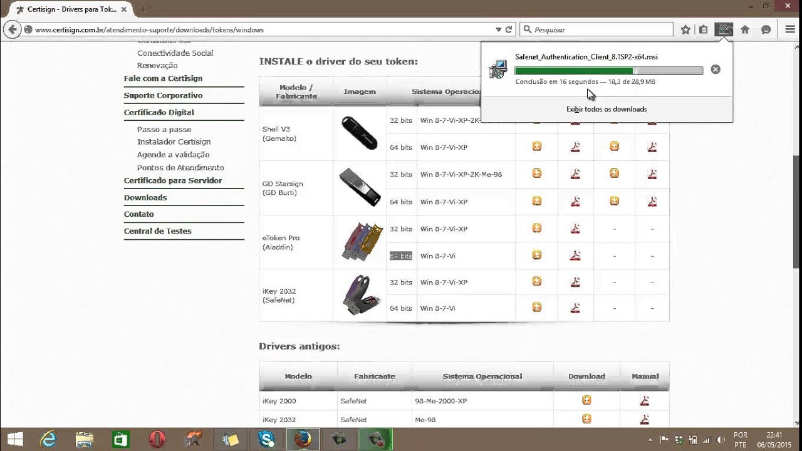Open the Firefox hamburger menu

[x=790, y=29]
